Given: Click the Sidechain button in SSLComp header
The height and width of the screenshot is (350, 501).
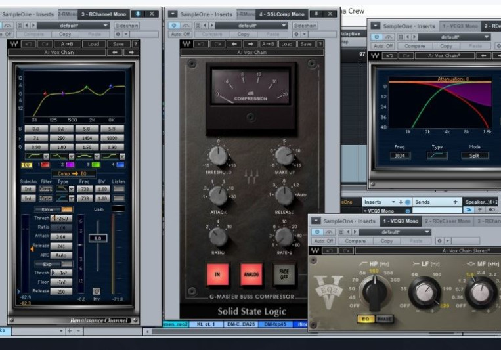Looking at the screenshot, I should click(x=305, y=25).
